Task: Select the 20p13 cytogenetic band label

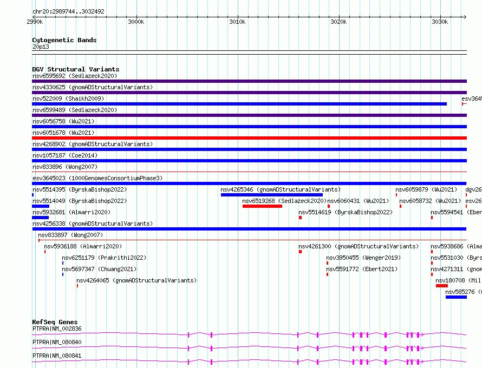Action: 41,47
